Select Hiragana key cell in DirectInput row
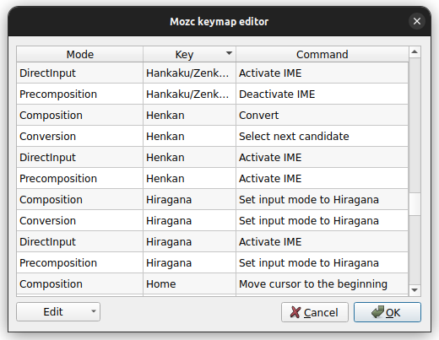The width and height of the screenshot is (439, 340). pos(189,241)
